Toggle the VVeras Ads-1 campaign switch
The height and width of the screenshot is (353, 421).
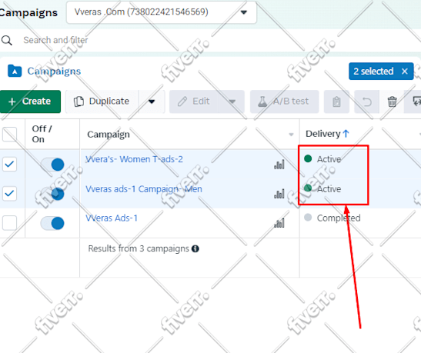[x=52, y=223]
